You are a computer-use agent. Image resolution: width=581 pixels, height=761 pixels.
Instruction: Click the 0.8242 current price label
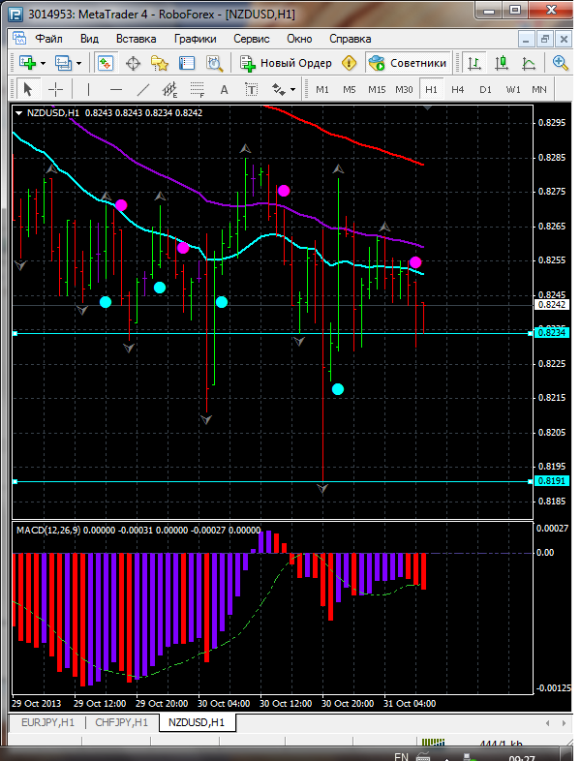click(x=551, y=305)
